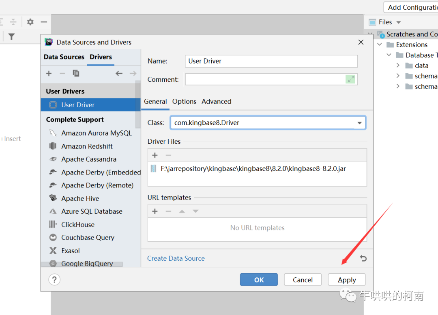This screenshot has height=315, width=438.
Task: Move URL template down
Action: pyautogui.click(x=195, y=211)
